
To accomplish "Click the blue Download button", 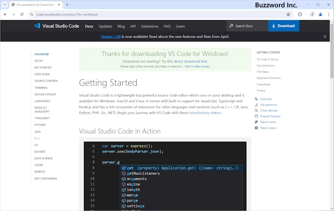I will coord(284,26).
